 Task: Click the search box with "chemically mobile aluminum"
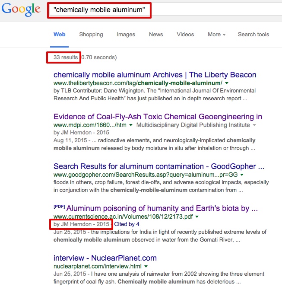(x=165, y=10)
